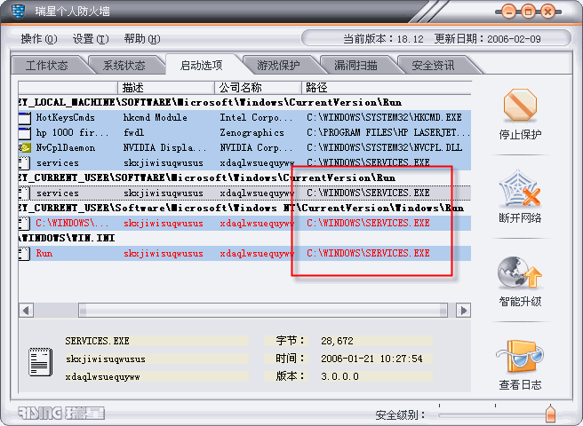Click the horizontal scrollbar thumb

coord(263,310)
